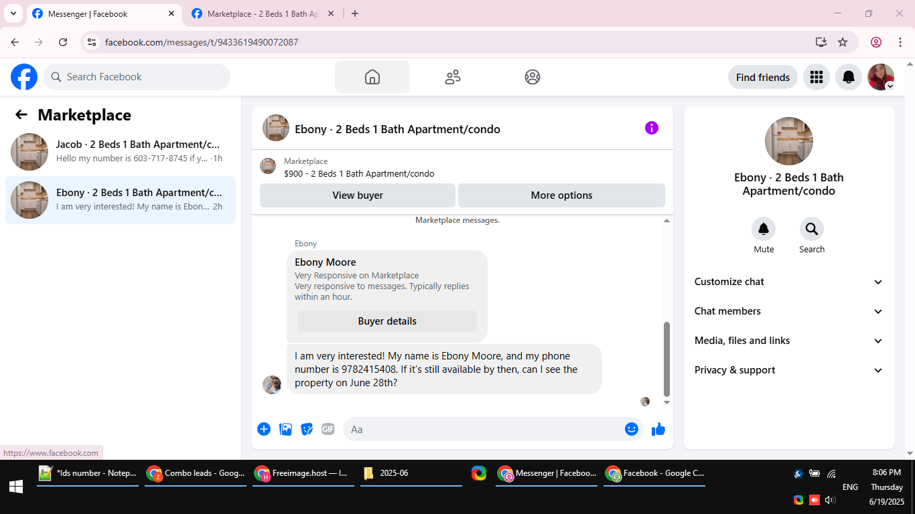Expand Media, files and links section
The image size is (915, 514).
(789, 341)
